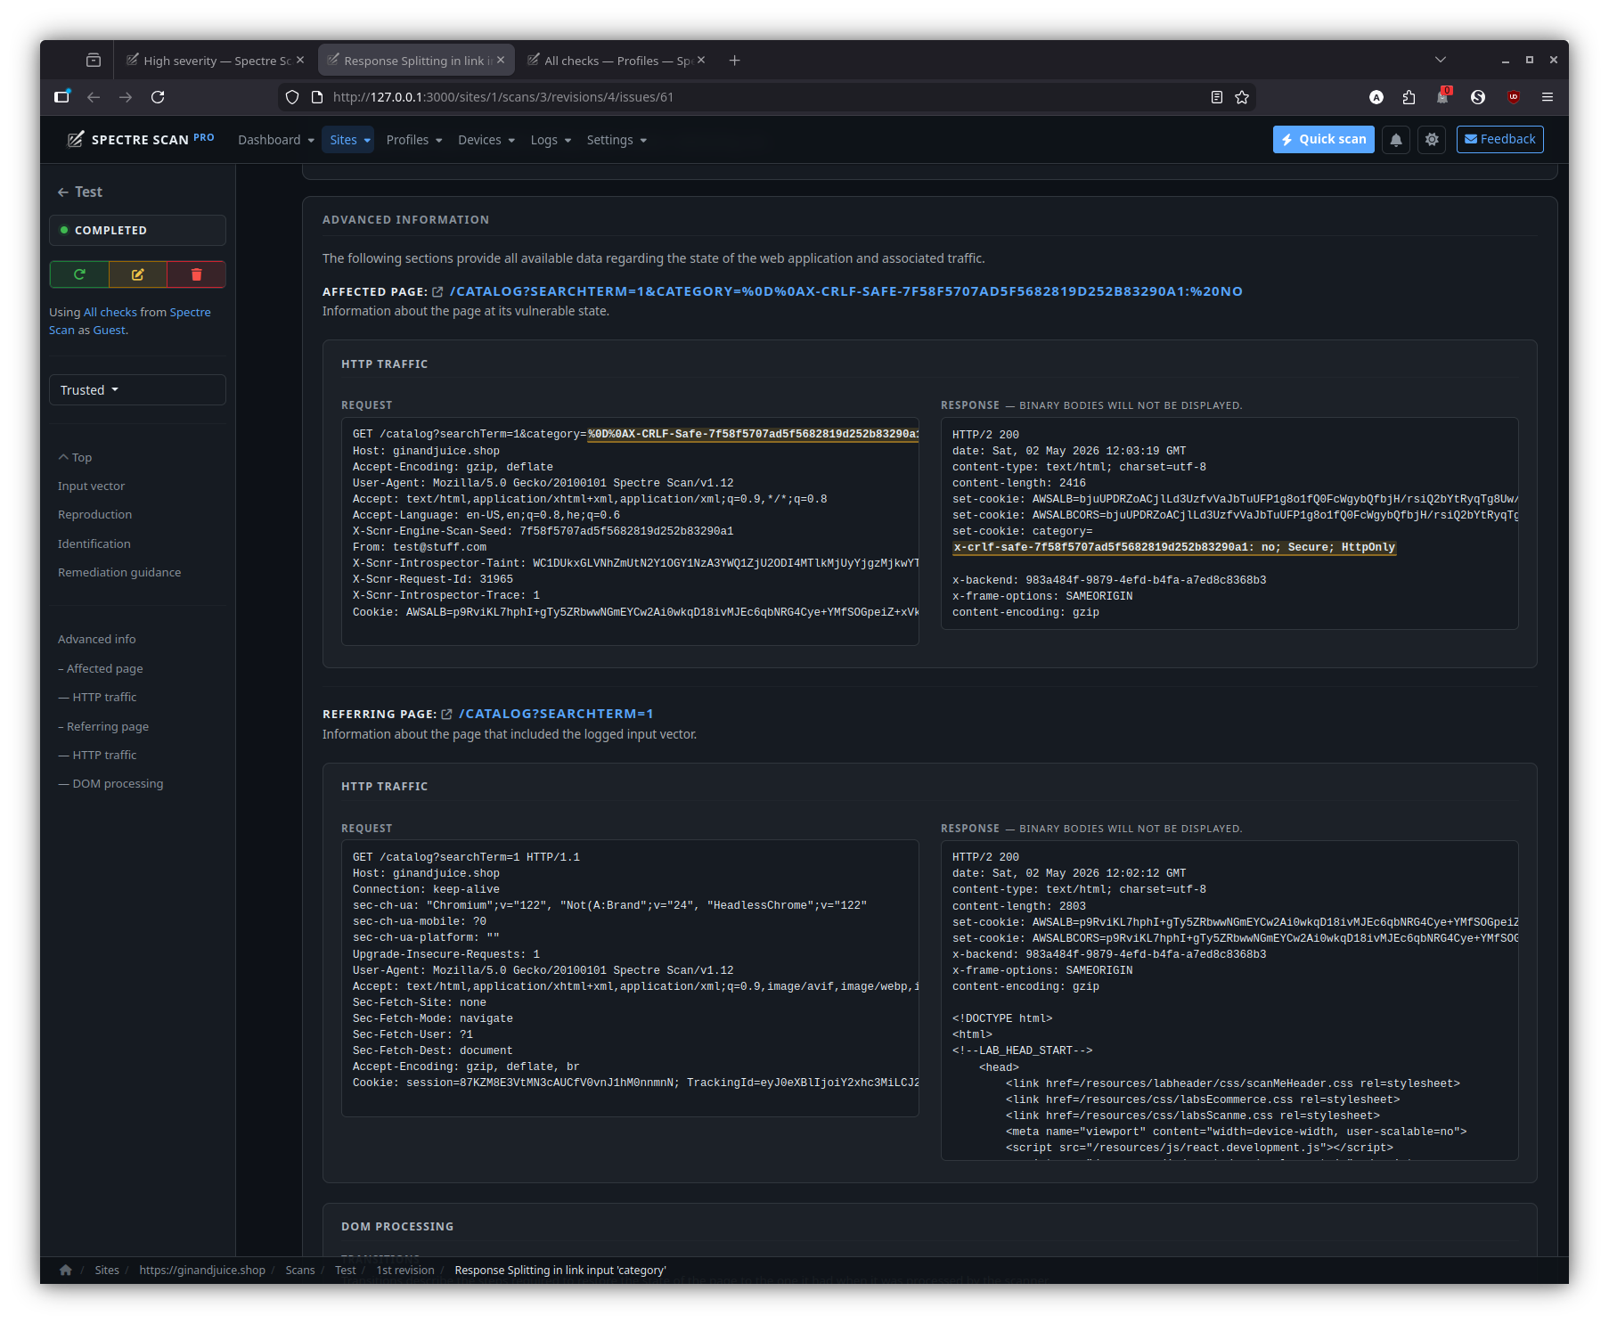Go to Reproduction section

point(94,514)
